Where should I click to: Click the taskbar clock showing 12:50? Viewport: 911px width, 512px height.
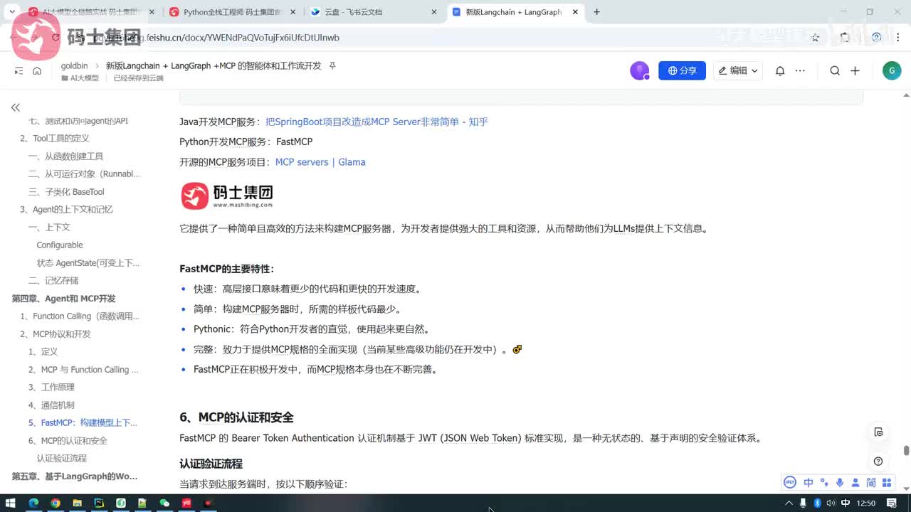tap(866, 503)
